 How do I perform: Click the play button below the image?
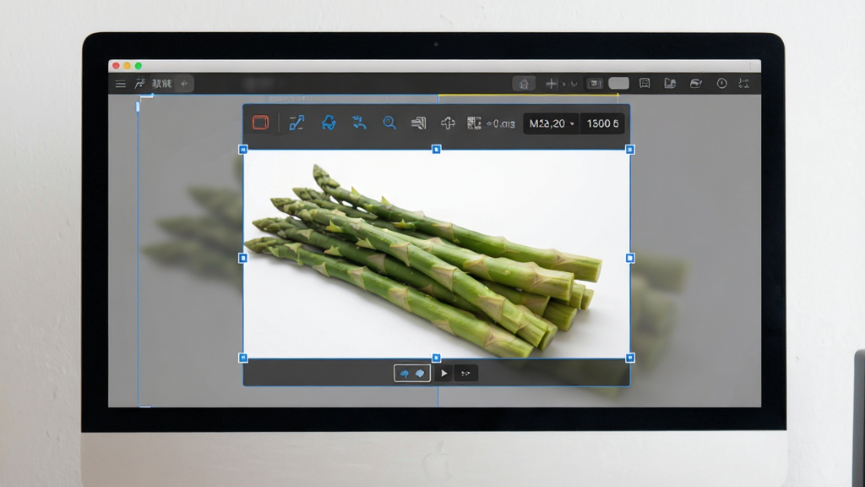pyautogui.click(x=444, y=373)
